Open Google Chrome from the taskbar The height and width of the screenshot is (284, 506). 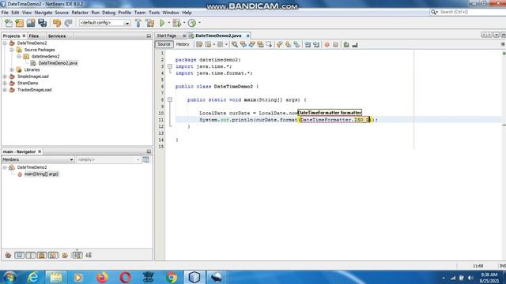[172, 277]
